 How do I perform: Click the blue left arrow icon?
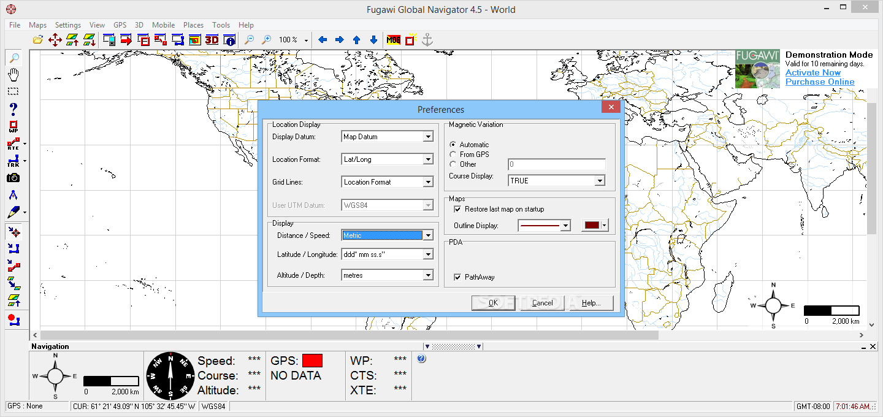322,40
